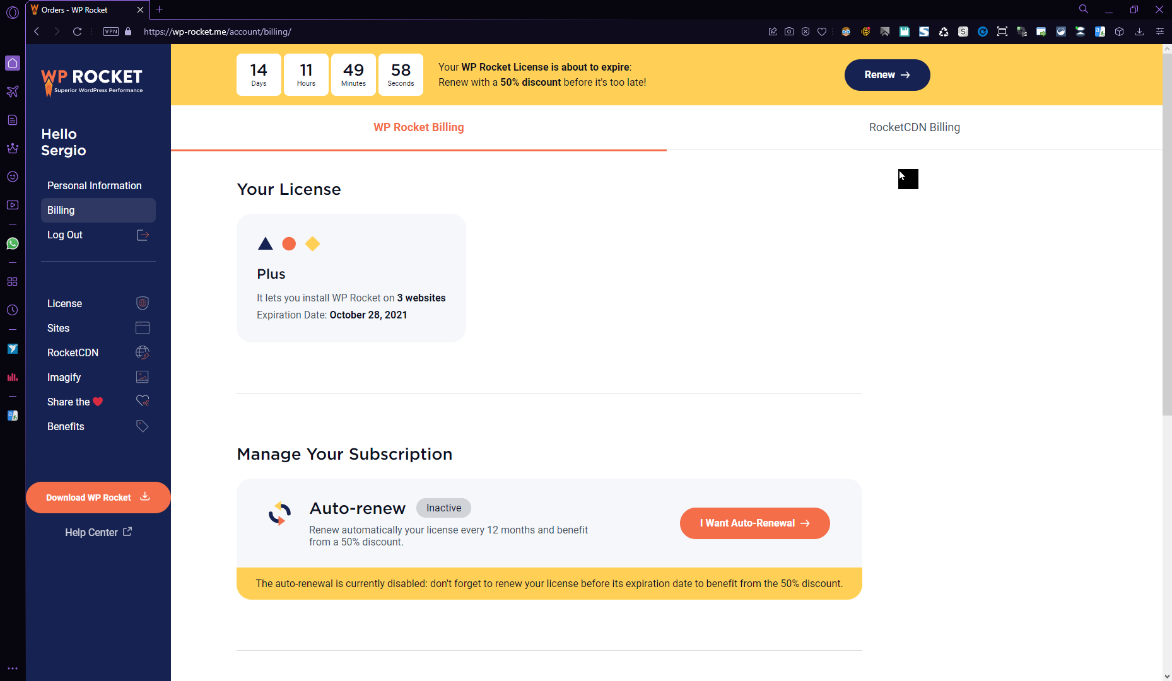Open the home workspace icon in Opera sidebar
This screenshot has height=681, width=1172.
tap(13, 63)
